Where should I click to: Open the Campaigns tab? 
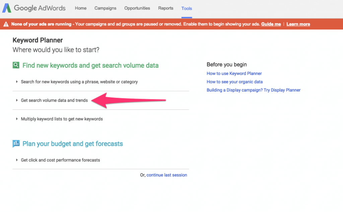106,8
